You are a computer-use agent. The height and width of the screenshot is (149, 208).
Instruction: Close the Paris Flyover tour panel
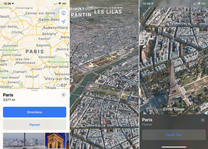pyautogui.click(x=203, y=120)
